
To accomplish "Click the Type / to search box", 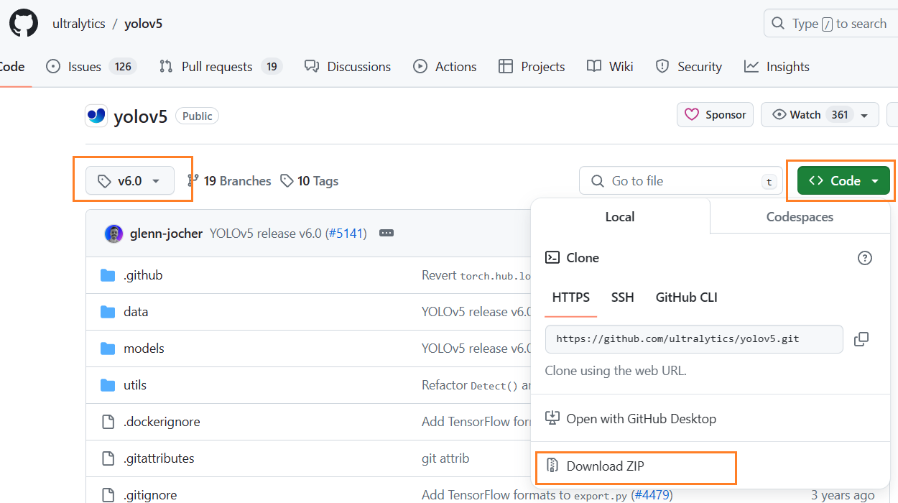I will [830, 24].
